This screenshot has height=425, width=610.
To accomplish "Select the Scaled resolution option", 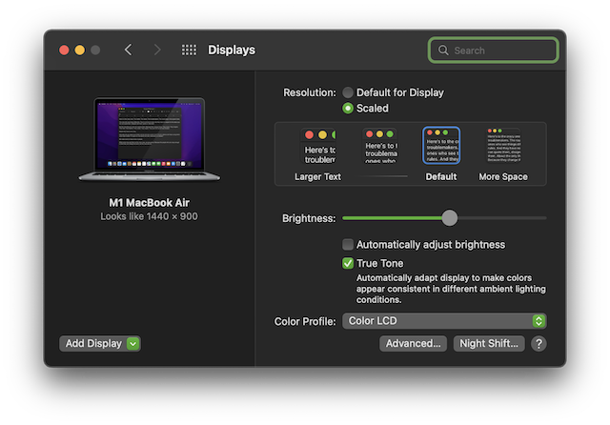I will coord(348,108).
